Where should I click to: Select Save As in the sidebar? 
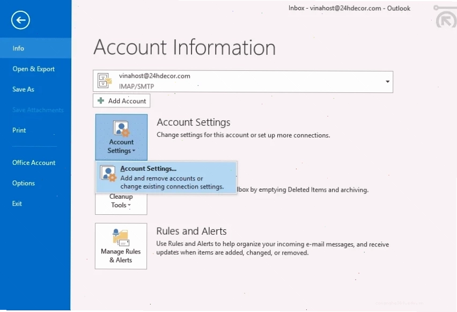point(23,89)
